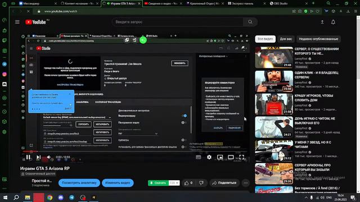
Task: Click the Opera GX logo menu
Action: click(4, 4)
